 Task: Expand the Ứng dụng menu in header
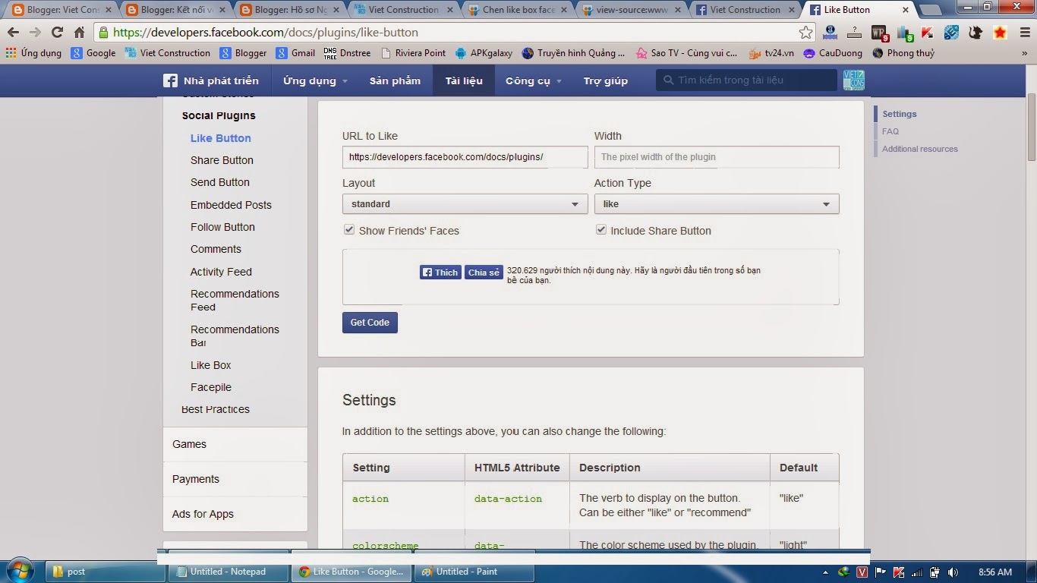(x=315, y=80)
